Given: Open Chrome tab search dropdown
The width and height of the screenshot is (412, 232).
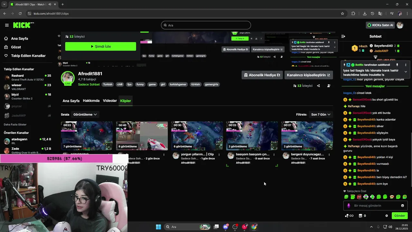Looking at the screenshot, I should click(4, 4).
